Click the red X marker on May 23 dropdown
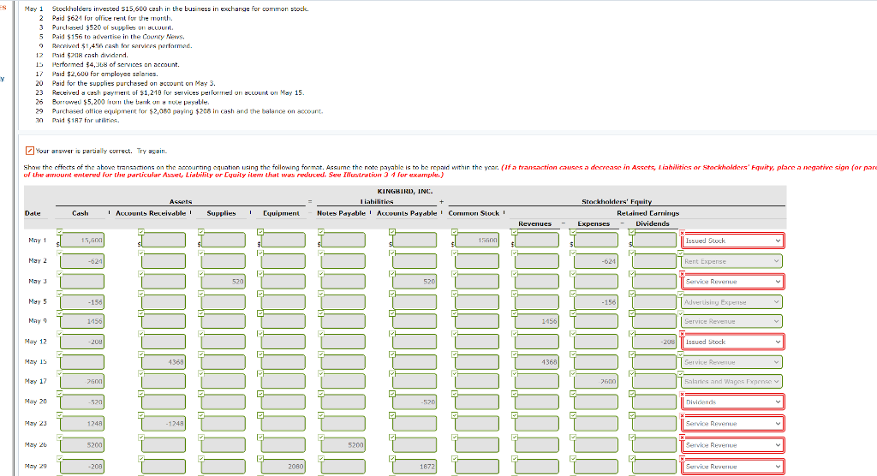The height and width of the screenshot is (476, 877). 683,415
